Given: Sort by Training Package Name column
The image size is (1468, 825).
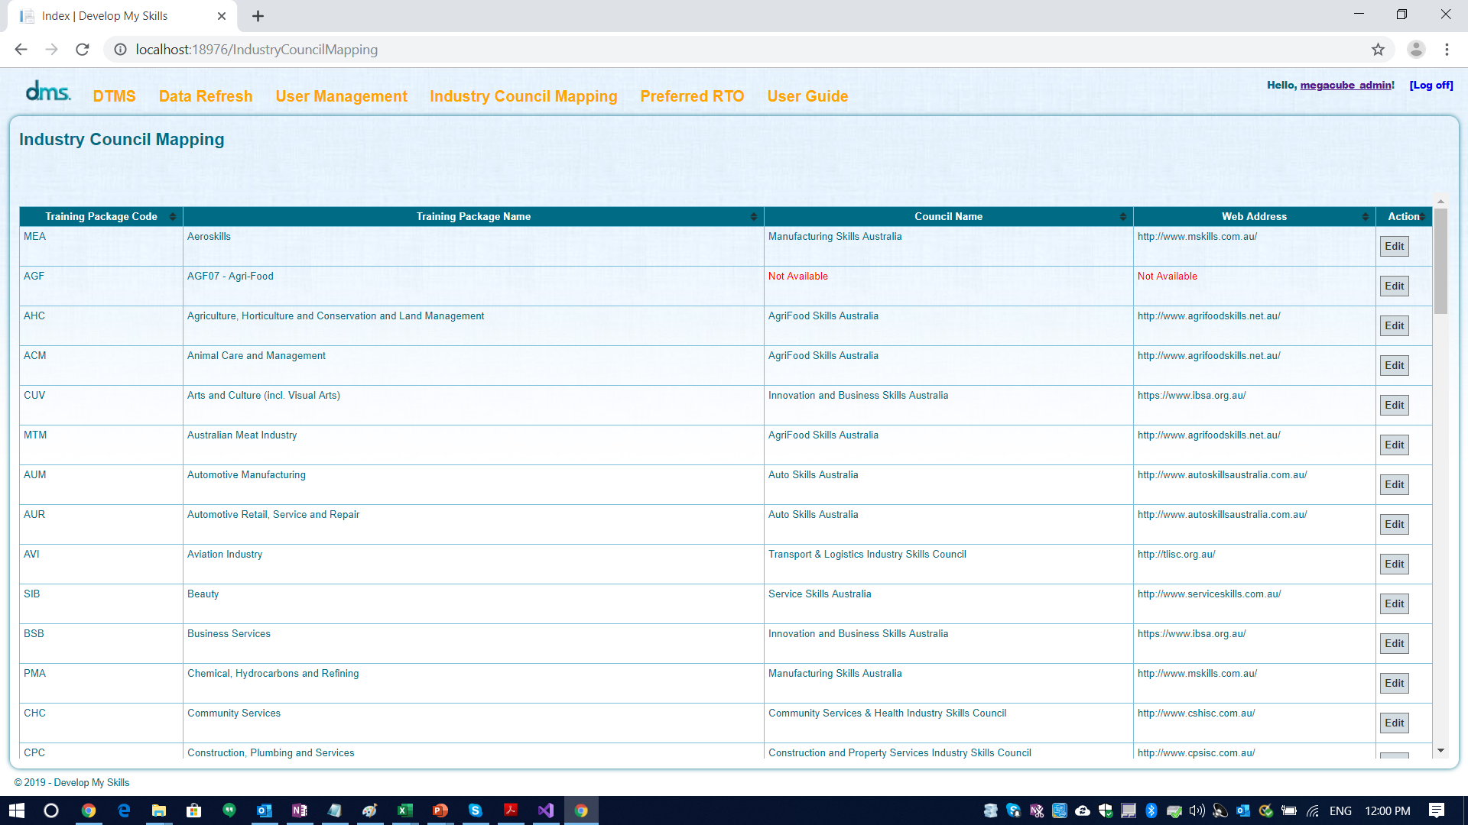Looking at the screenshot, I should pyautogui.click(x=473, y=217).
